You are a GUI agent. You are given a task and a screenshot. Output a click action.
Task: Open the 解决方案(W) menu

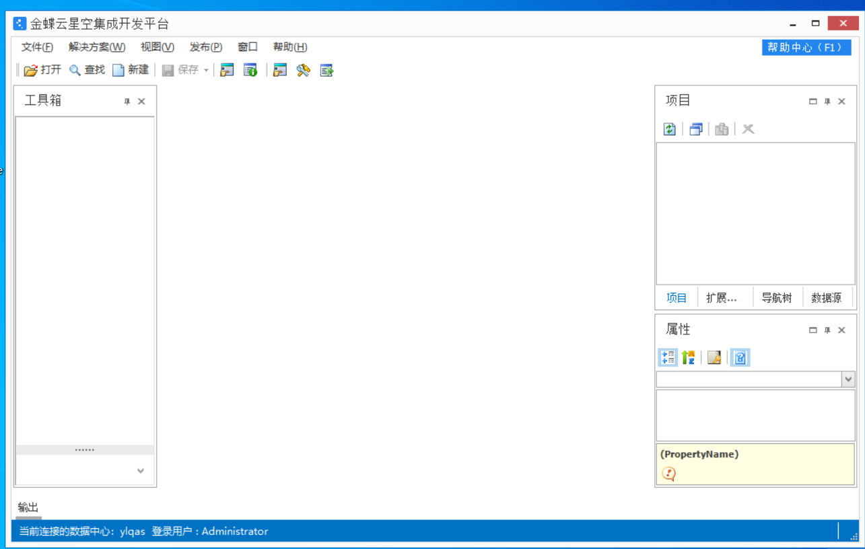click(97, 47)
